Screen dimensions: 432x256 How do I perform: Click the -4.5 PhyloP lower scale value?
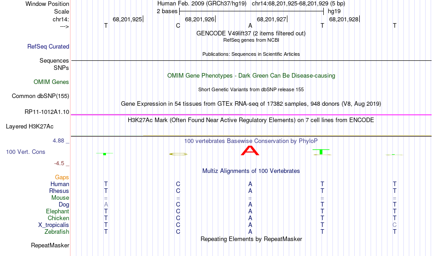(59, 163)
